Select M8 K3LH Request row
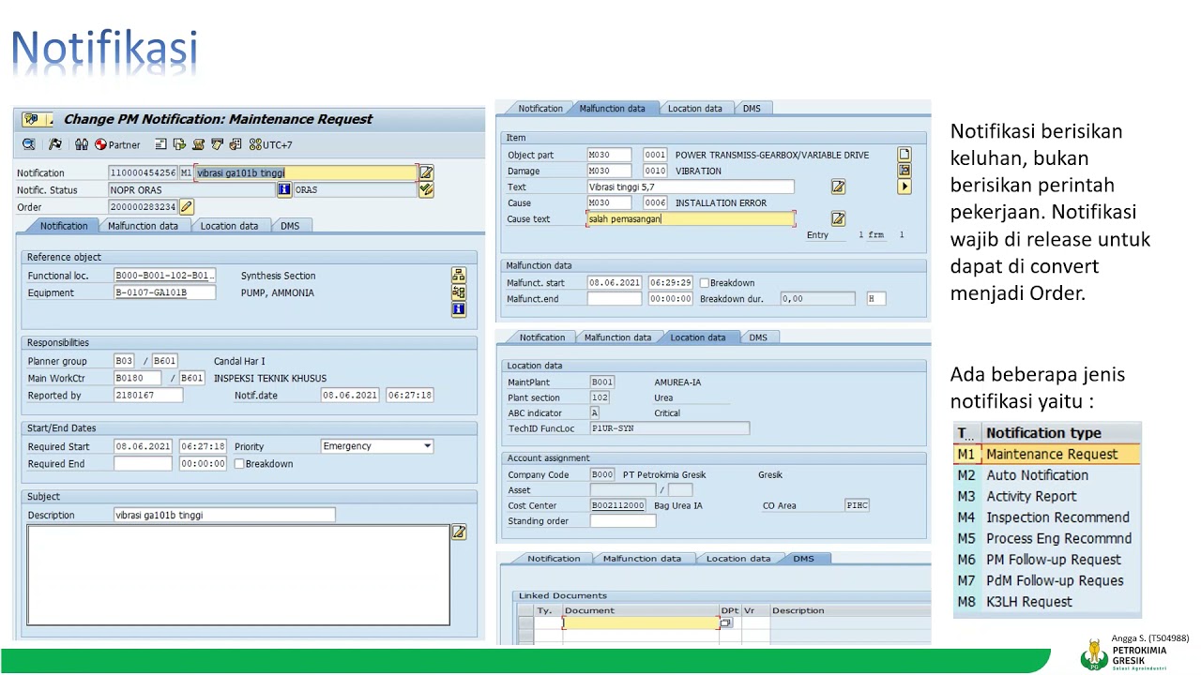The height and width of the screenshot is (675, 1201). tap(1047, 602)
